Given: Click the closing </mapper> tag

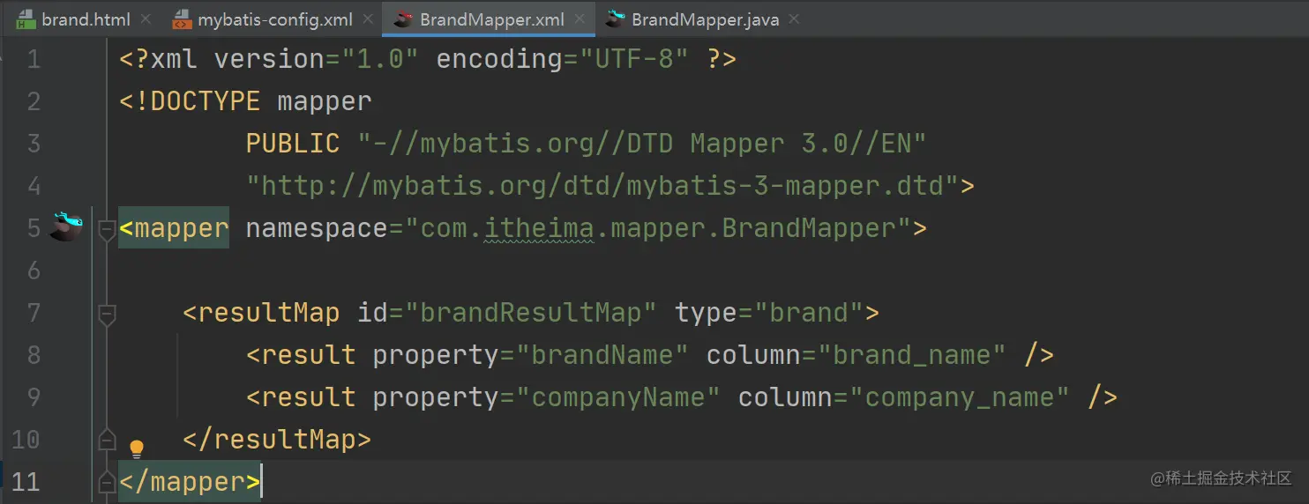Looking at the screenshot, I should (x=190, y=482).
